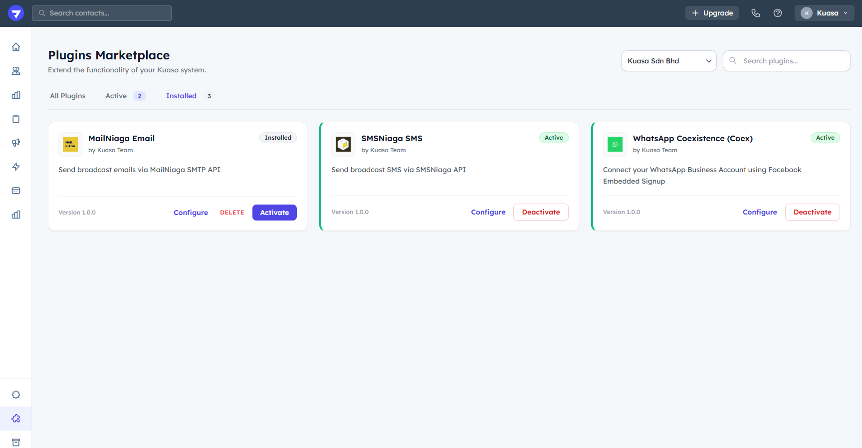This screenshot has height=448, width=862.
Task: Configure the WhatsApp Coexistence plugin
Action: click(759, 212)
